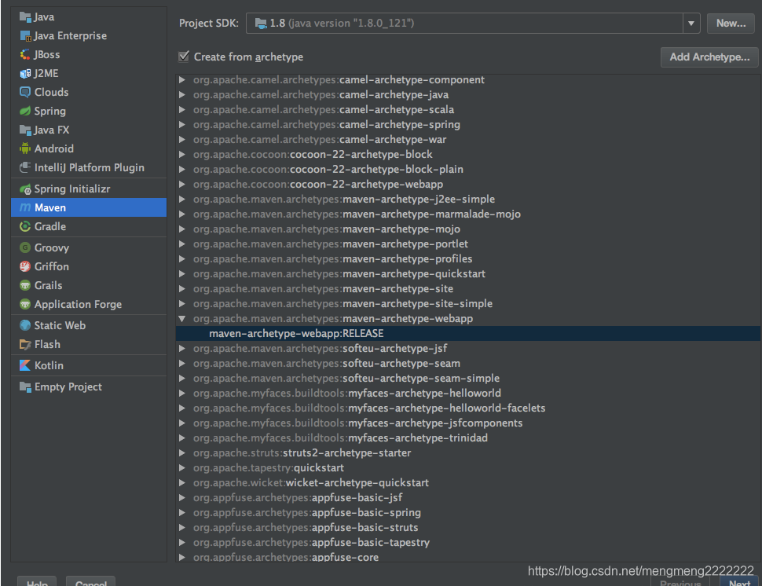The height and width of the screenshot is (586, 762).
Task: Select Gradle project type
Action: pos(89,226)
